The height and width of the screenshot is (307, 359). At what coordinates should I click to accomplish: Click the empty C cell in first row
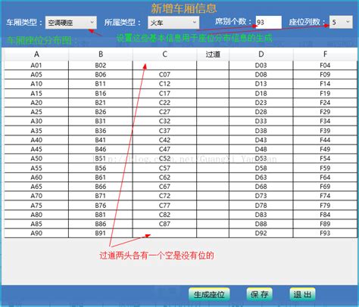tap(164, 65)
